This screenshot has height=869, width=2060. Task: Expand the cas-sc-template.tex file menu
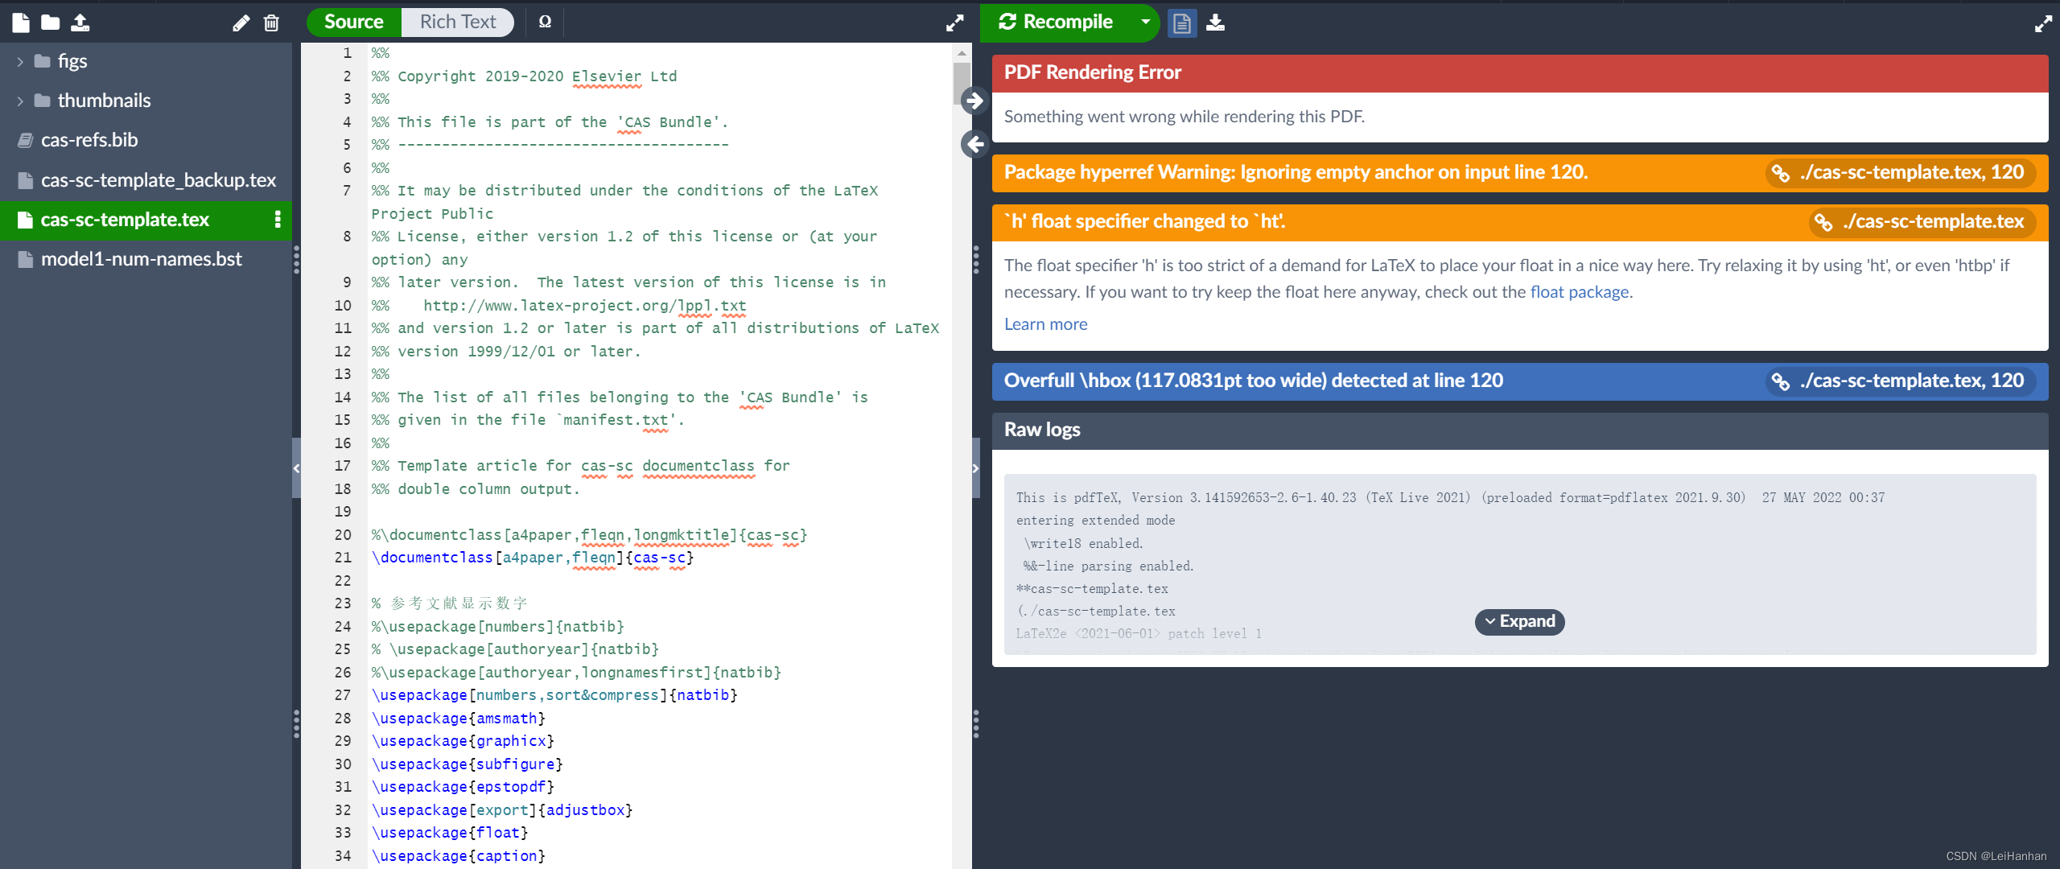[x=274, y=219]
